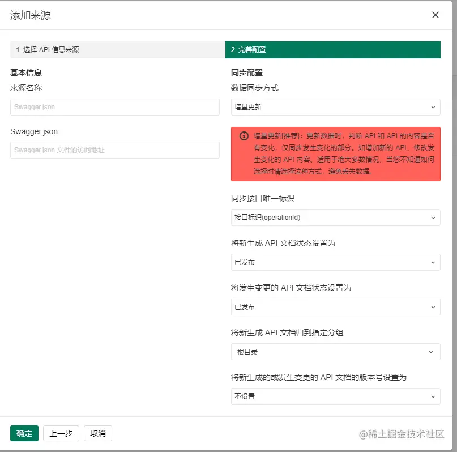
Task: Open the 同步接口唯一标识 dropdown
Action: (335, 218)
